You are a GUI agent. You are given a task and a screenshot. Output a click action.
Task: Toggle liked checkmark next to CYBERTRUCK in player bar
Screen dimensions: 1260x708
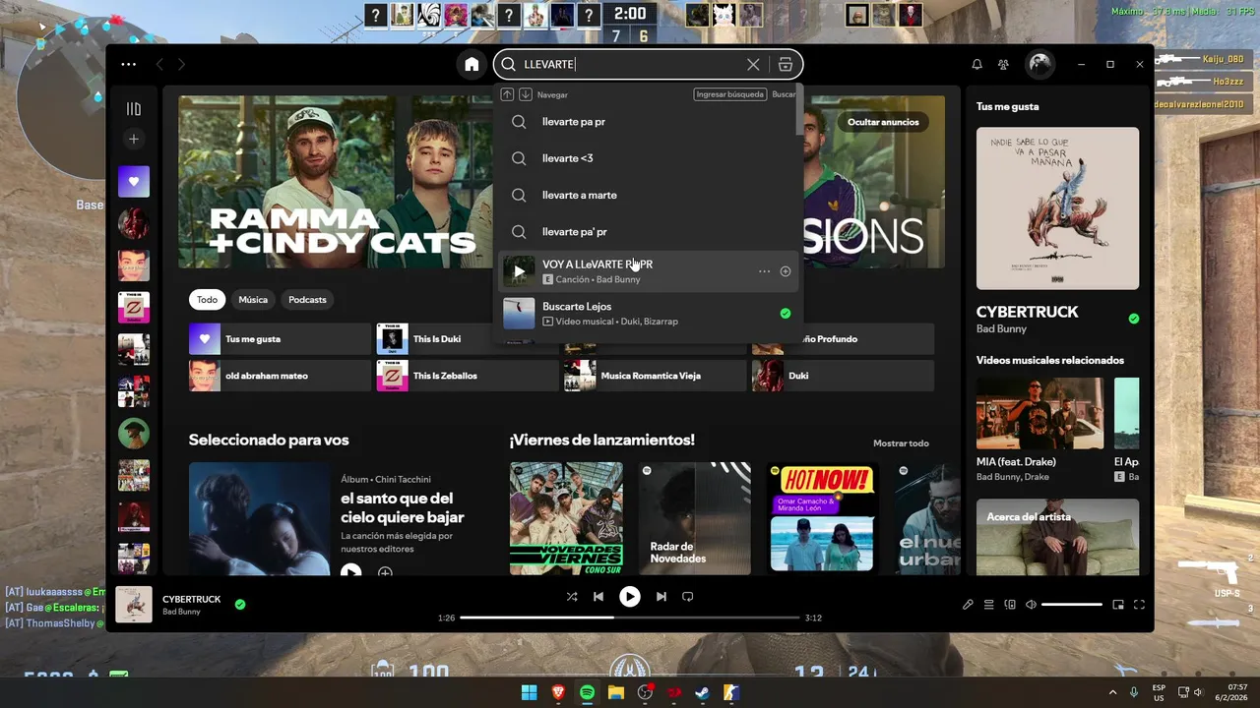point(240,605)
